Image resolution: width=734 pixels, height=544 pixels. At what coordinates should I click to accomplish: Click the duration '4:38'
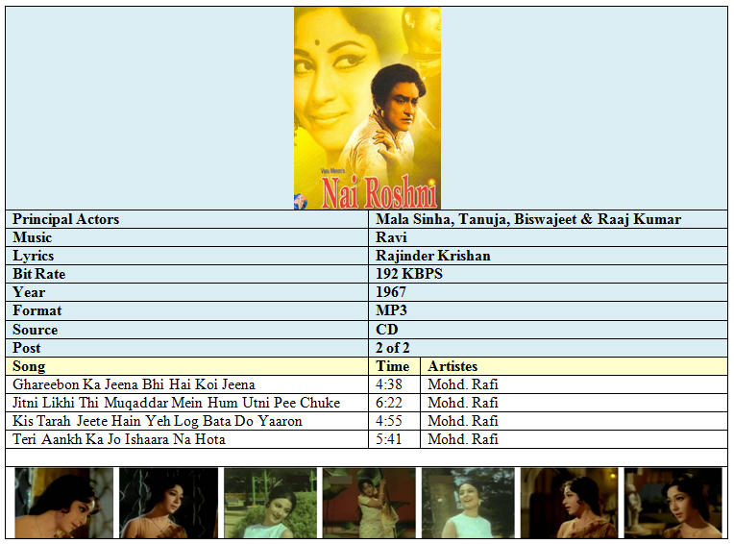tap(389, 384)
